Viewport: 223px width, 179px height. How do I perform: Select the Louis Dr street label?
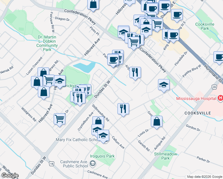tap(143, 133)
